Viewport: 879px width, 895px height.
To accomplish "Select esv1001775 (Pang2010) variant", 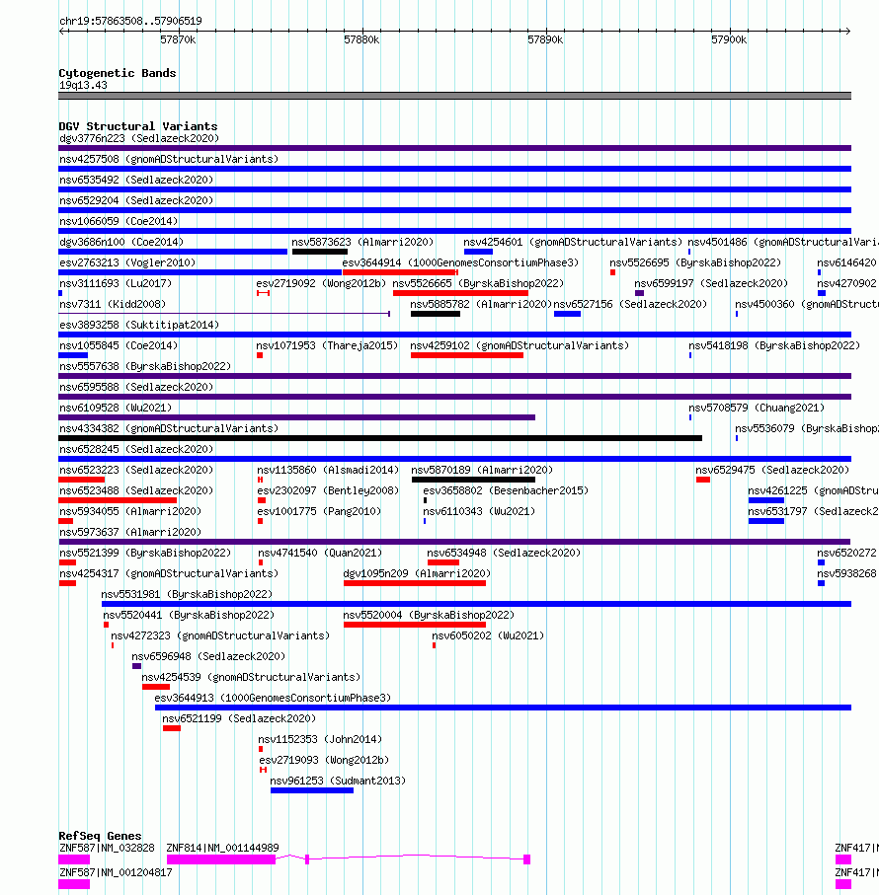I will click(x=319, y=511).
